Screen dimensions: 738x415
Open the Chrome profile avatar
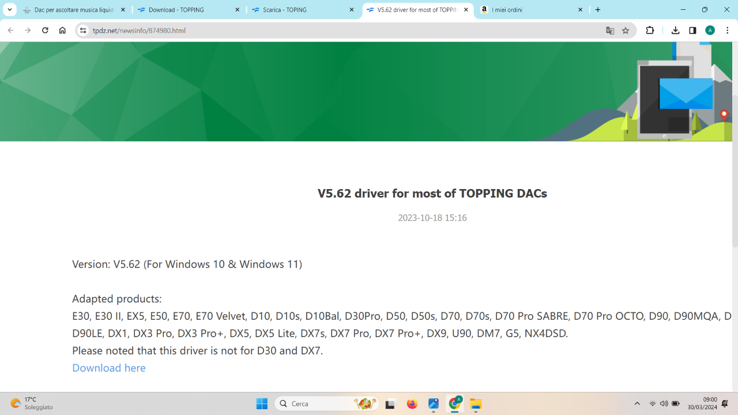click(710, 31)
